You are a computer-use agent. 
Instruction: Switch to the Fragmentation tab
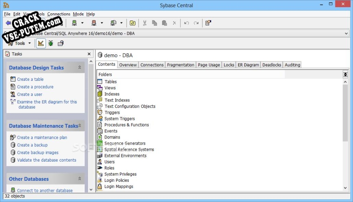click(x=180, y=65)
